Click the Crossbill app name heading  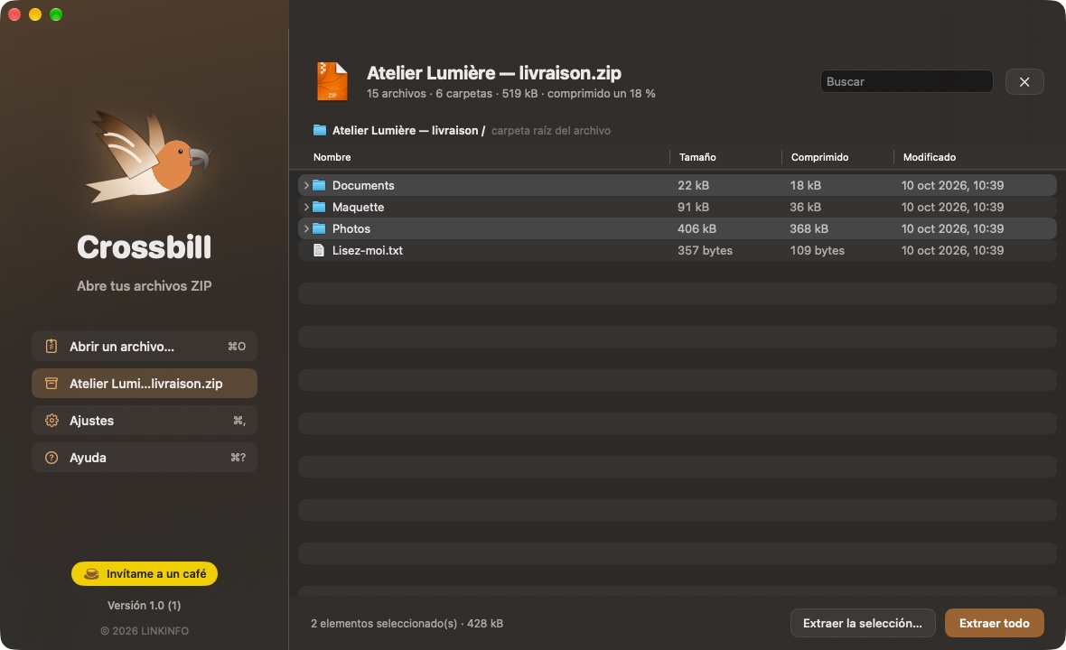tap(145, 247)
